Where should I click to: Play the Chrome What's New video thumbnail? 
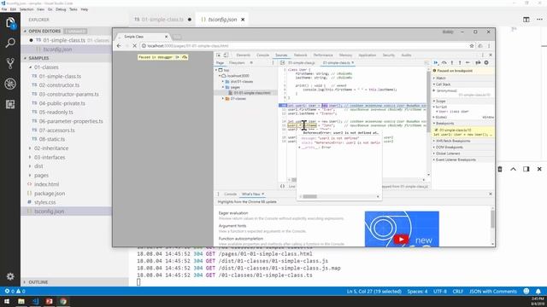pos(402,229)
